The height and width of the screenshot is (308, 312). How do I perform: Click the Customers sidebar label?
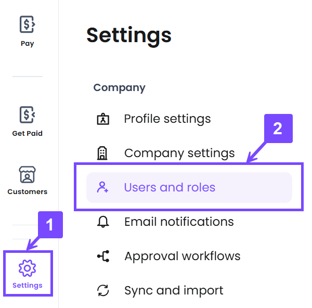point(27,191)
